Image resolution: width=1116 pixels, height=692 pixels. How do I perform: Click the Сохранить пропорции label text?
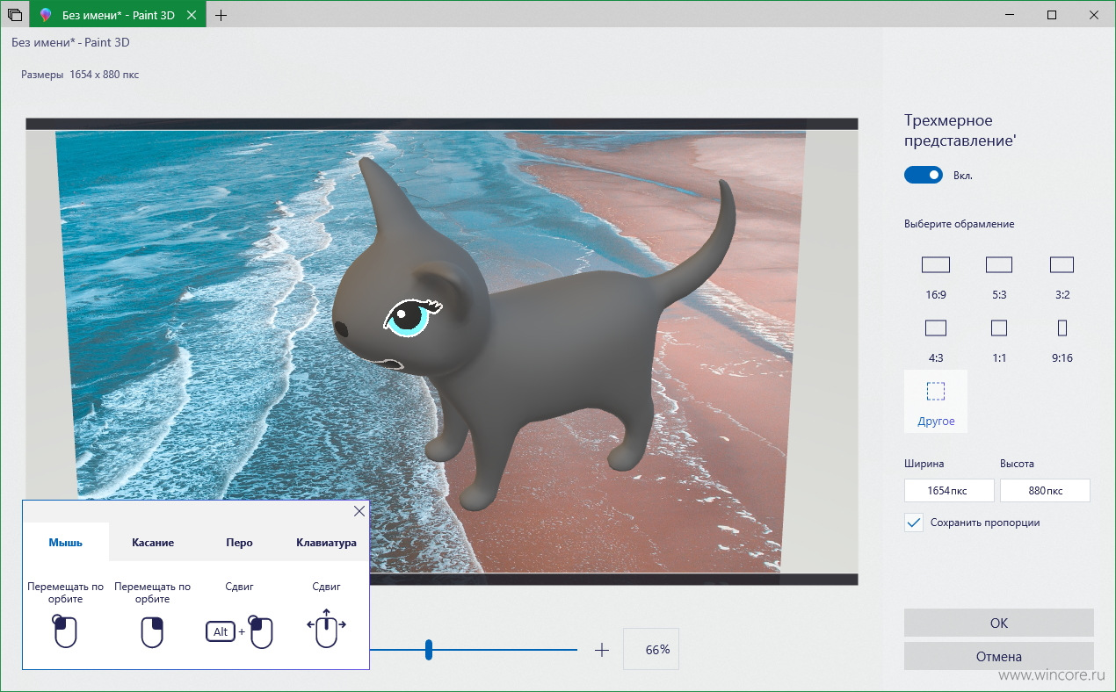point(985,523)
